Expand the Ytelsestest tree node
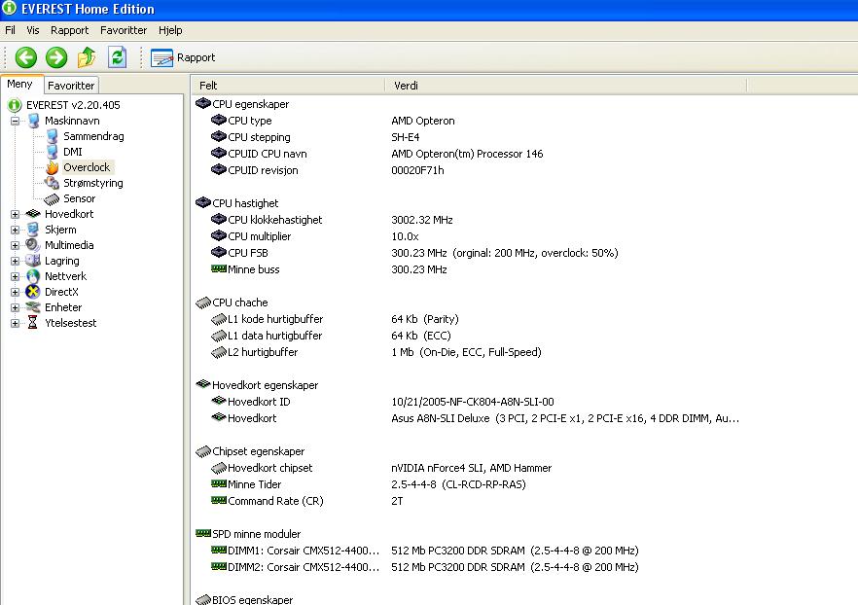This screenshot has height=605, width=858. coord(15,323)
